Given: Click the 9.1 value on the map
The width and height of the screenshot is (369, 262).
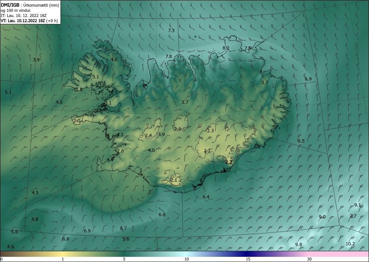Looking at the screenshot, I should pyautogui.click(x=358, y=205).
